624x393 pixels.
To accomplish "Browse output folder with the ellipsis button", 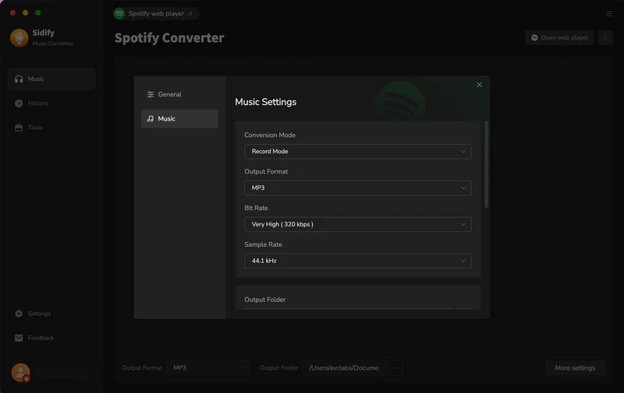I will point(395,368).
